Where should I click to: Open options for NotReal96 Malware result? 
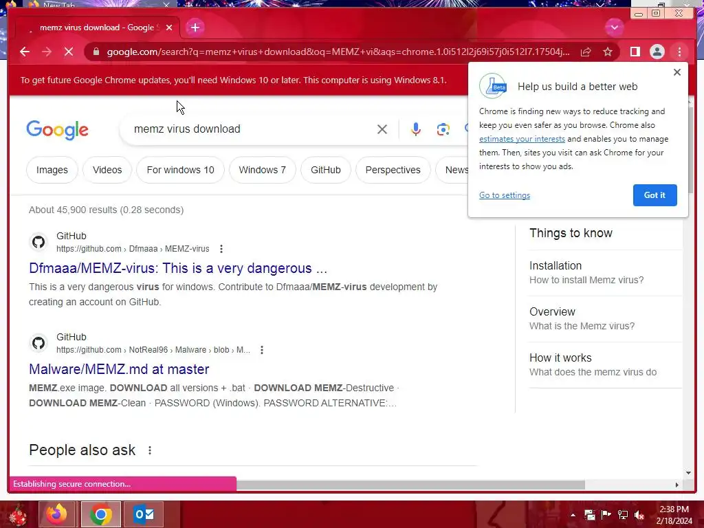pos(262,350)
